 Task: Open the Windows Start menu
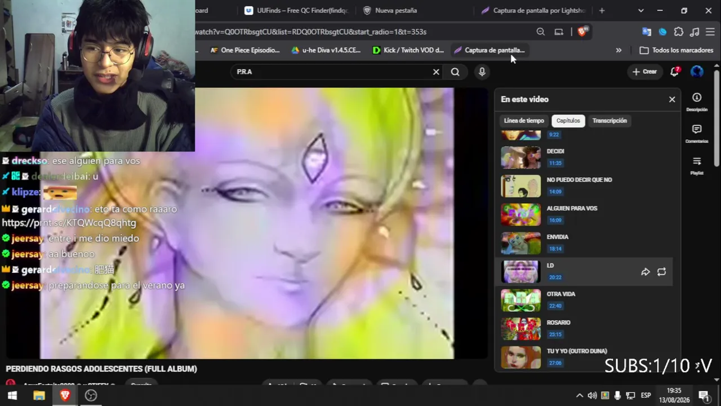pos(12,396)
